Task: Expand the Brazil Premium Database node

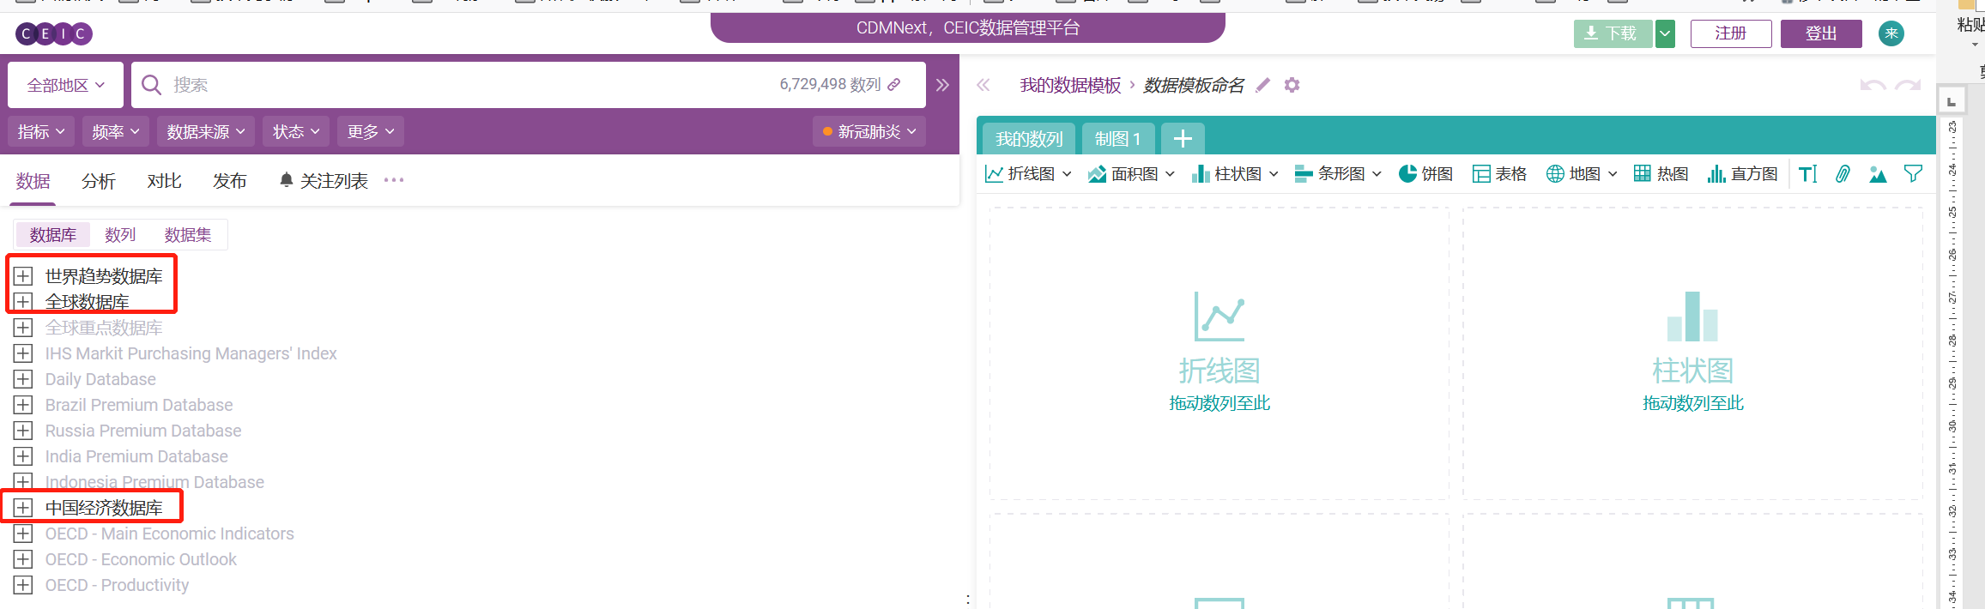Action: pyautogui.click(x=23, y=405)
